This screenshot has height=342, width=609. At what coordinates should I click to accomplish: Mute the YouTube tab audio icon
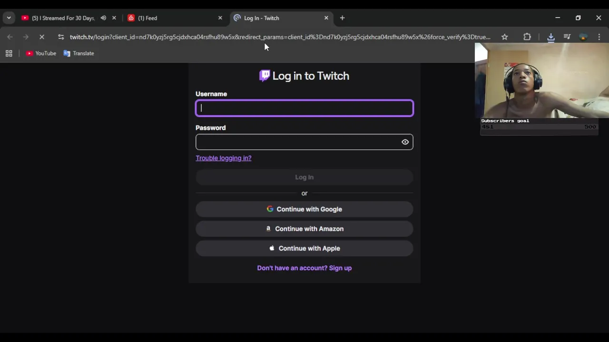(x=103, y=18)
